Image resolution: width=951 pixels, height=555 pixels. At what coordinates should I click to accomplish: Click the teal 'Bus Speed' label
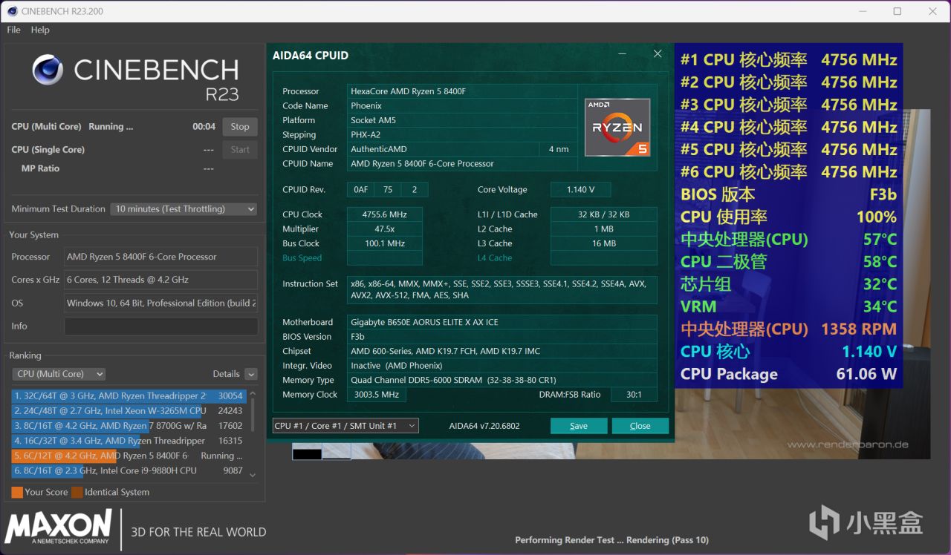[x=302, y=258]
